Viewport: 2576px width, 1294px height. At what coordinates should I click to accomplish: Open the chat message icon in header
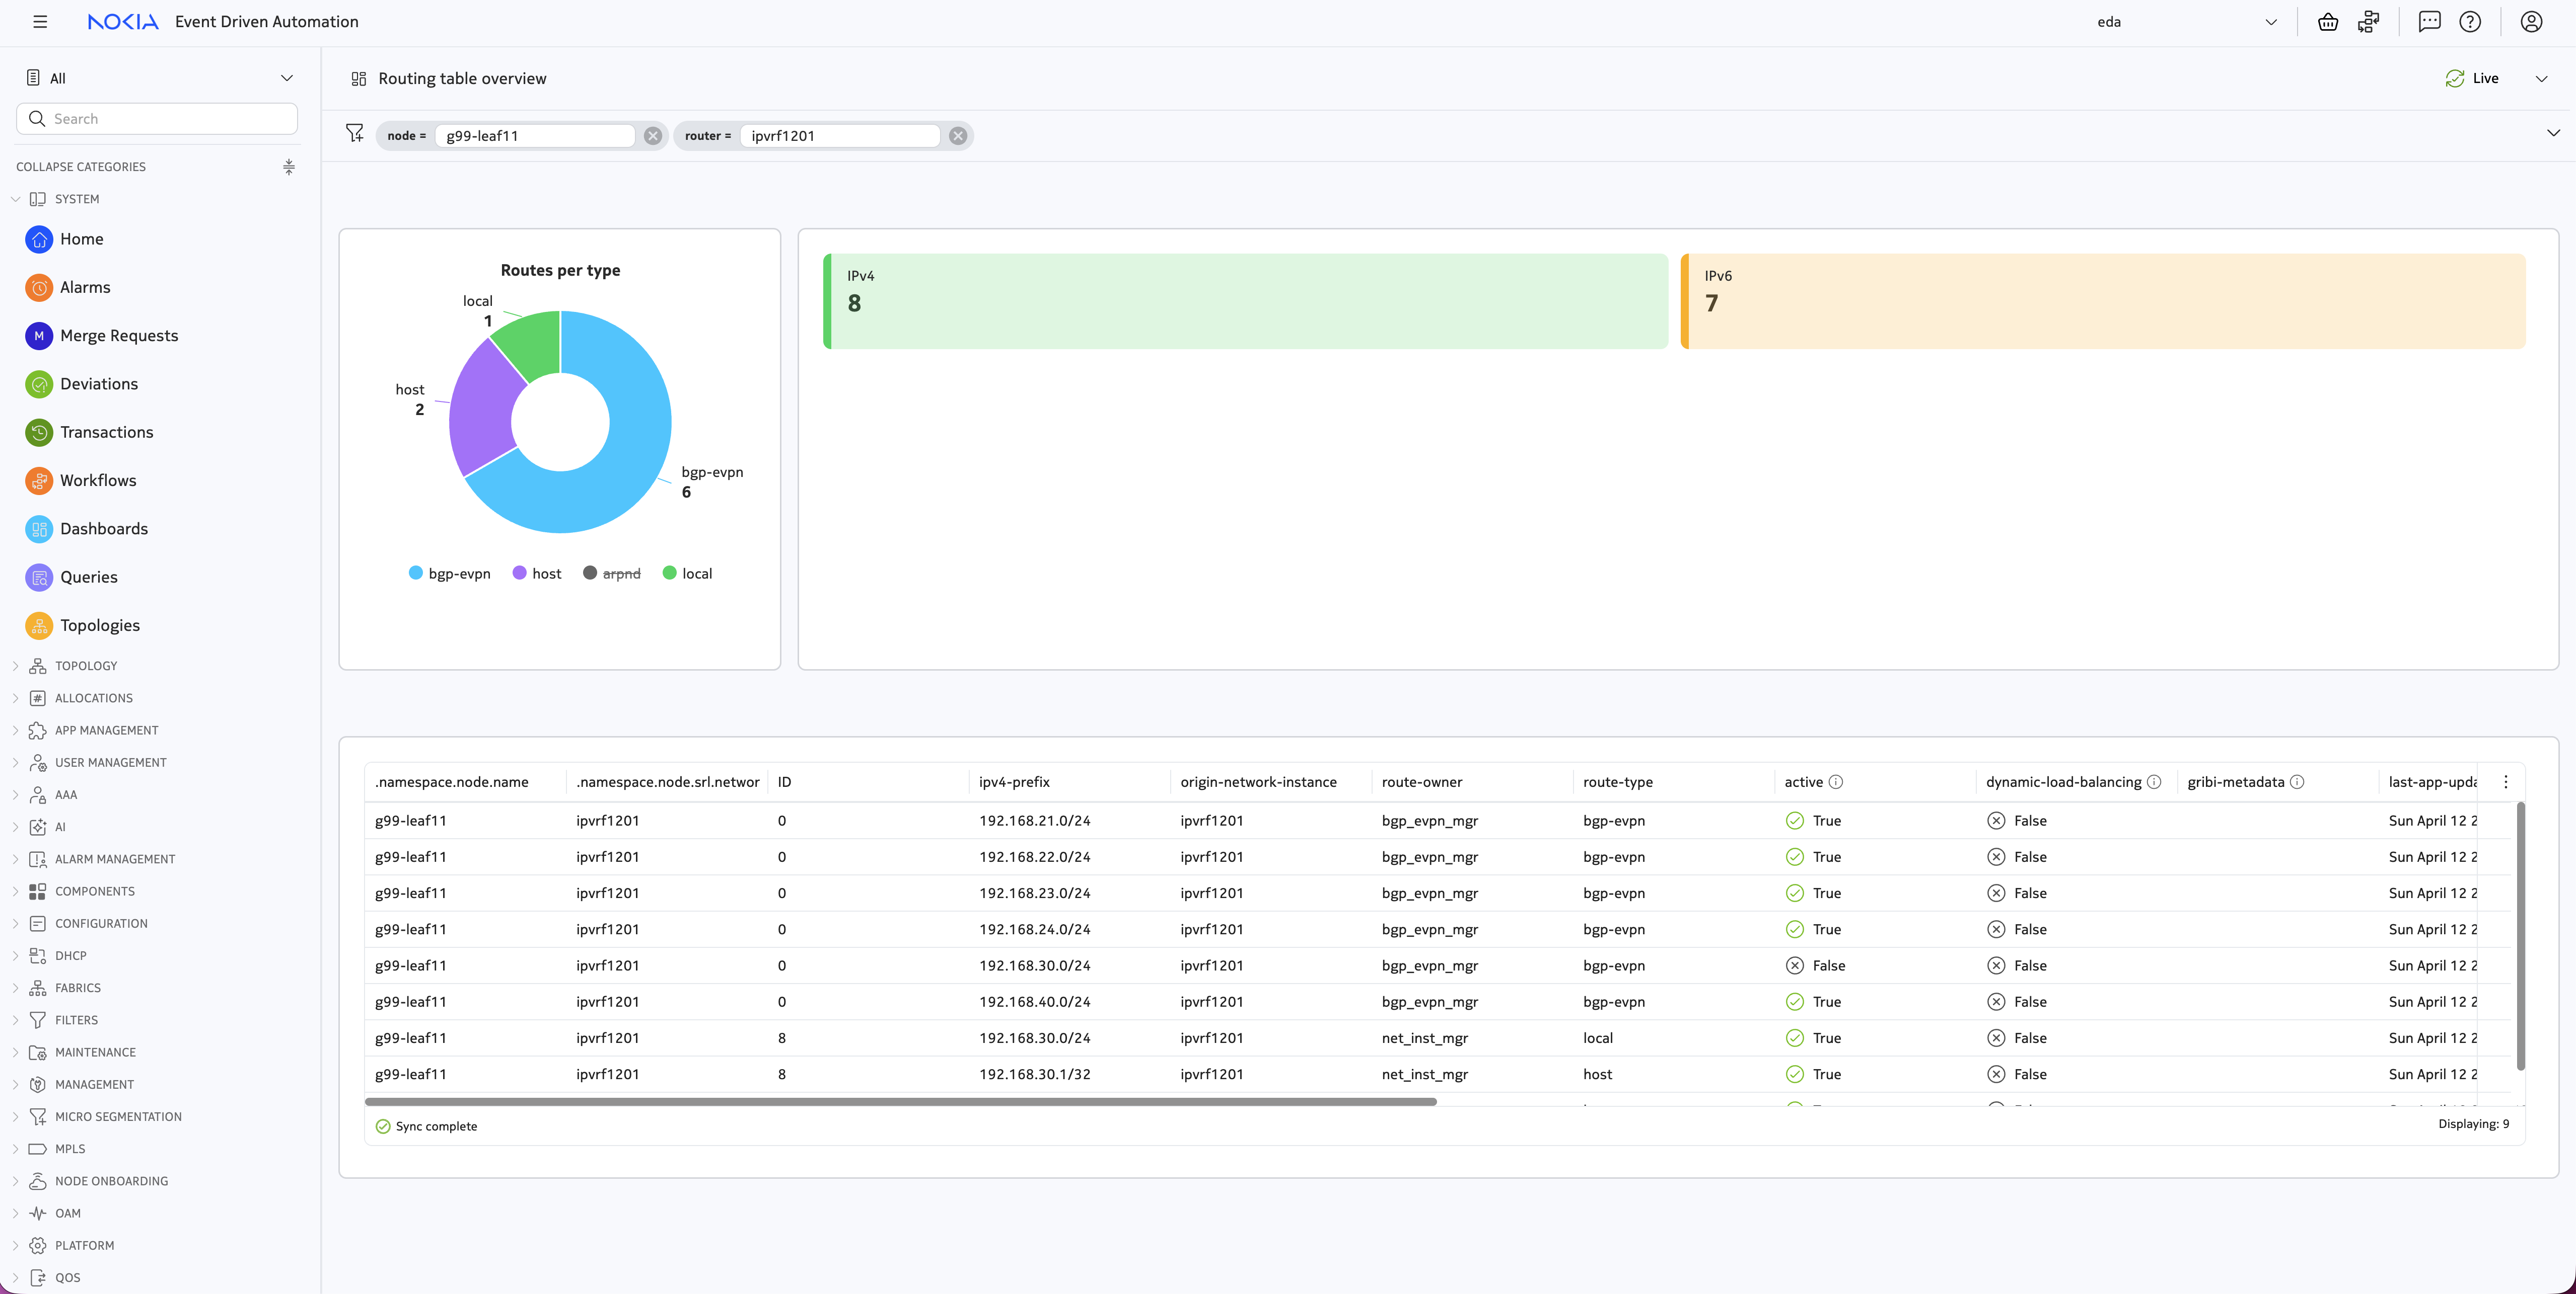pyautogui.click(x=2429, y=22)
